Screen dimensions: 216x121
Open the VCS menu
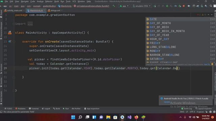click(x=74, y=1)
